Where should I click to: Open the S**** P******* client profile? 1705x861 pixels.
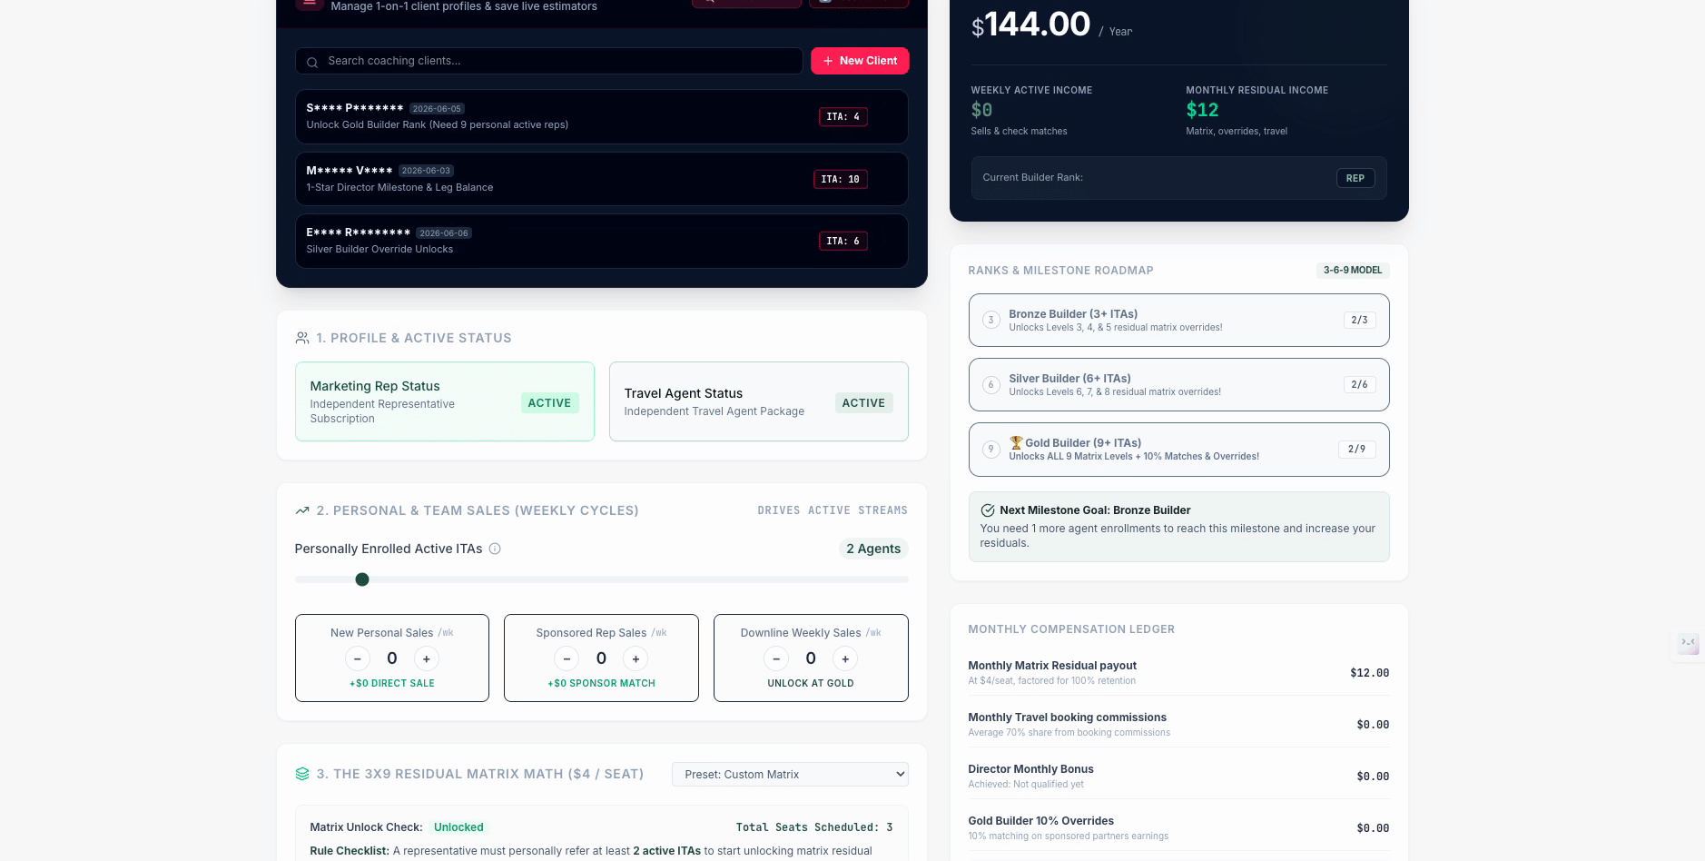coord(601,116)
